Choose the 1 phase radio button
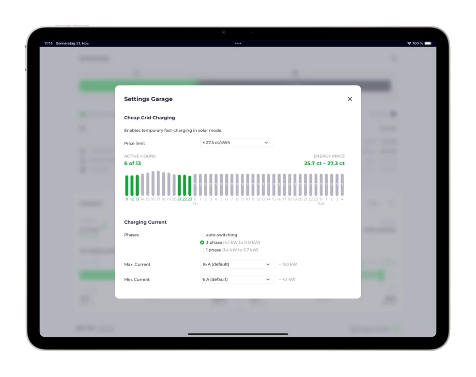476x377 pixels. pyautogui.click(x=202, y=250)
